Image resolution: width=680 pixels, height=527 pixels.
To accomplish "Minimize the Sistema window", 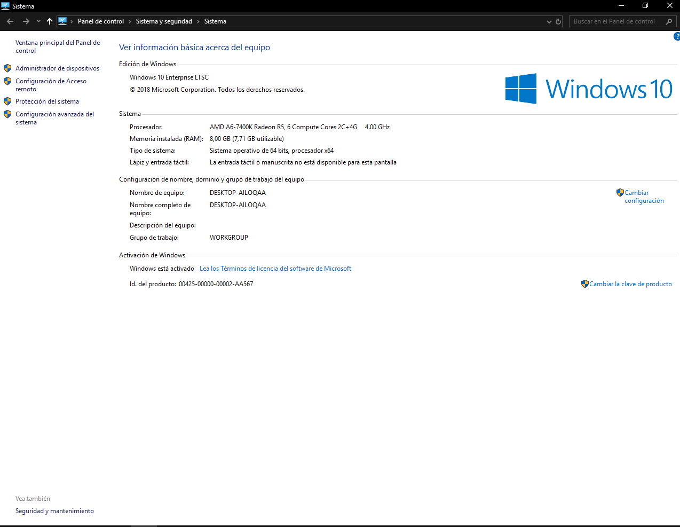I will tap(621, 6).
